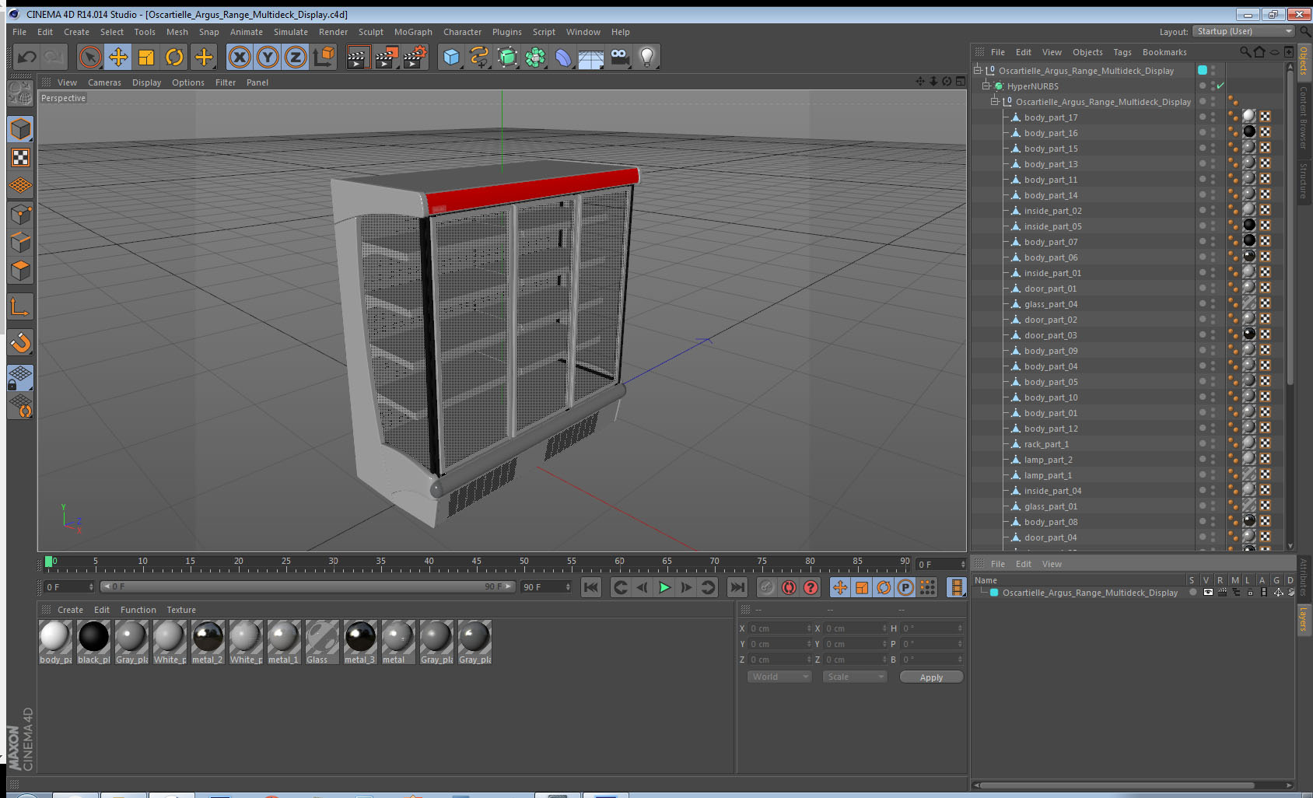Enable axis mode
Screen dimensions: 1313x798
21,307
